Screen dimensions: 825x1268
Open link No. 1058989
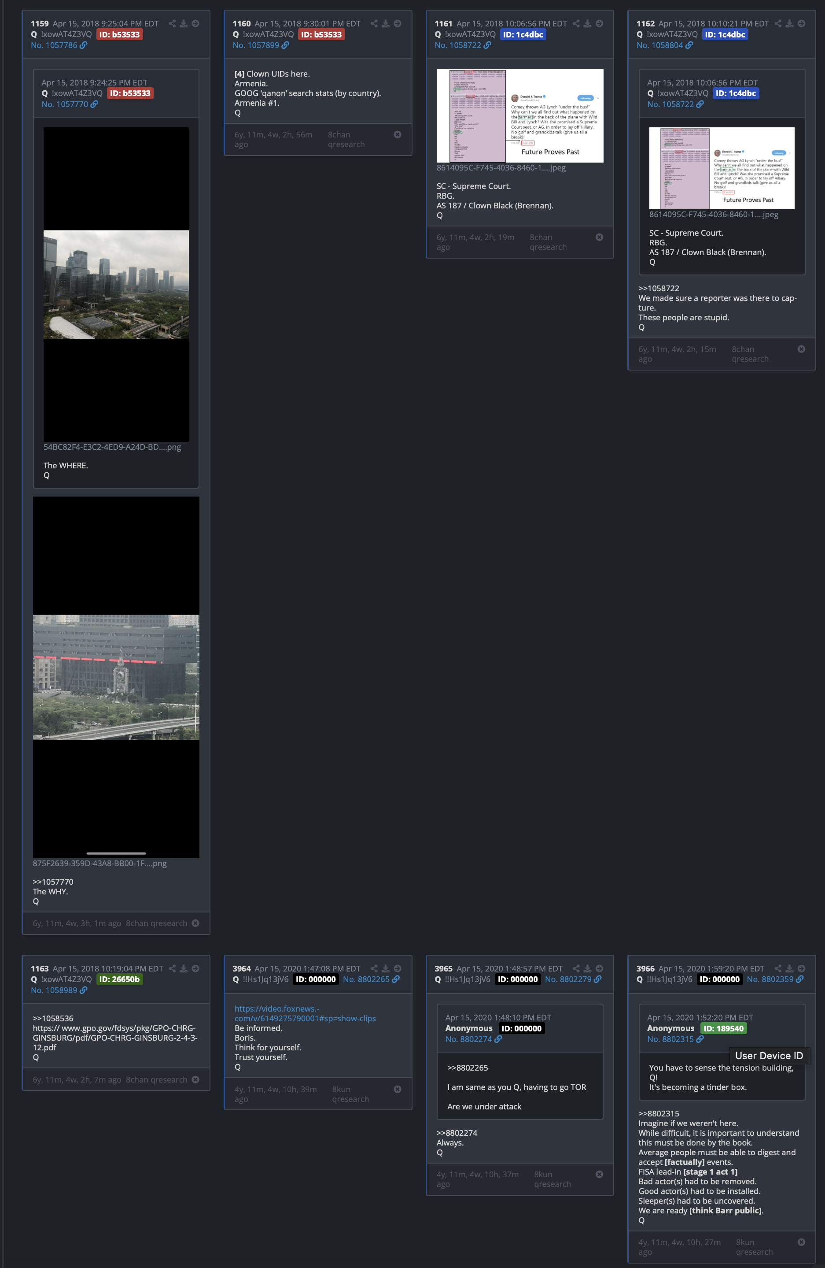tap(59, 990)
